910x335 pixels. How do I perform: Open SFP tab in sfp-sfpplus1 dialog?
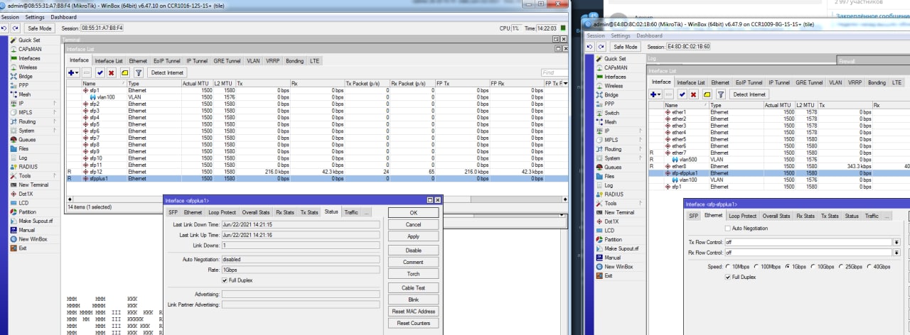tap(694, 216)
